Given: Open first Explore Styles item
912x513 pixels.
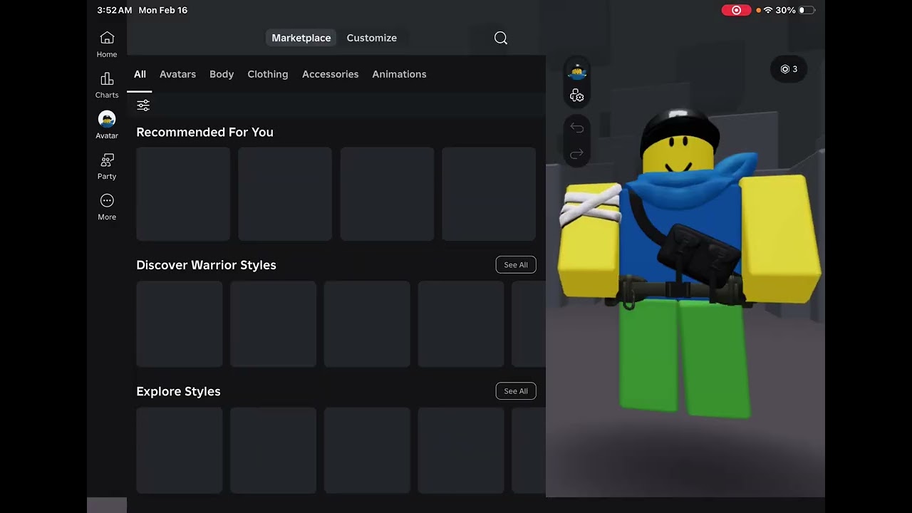Looking at the screenshot, I should (x=180, y=450).
